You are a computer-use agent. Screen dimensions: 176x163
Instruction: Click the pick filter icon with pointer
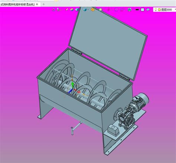58,10
